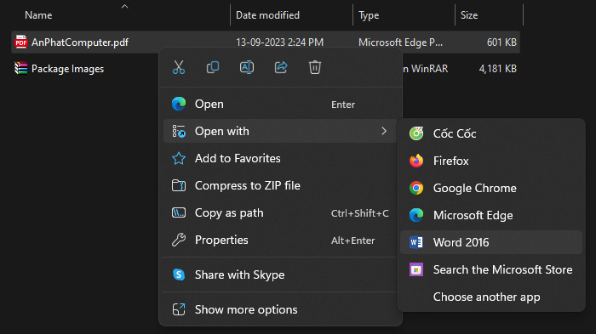Search the Microsoft Store for apps
The image size is (596, 334).
(x=490, y=270)
